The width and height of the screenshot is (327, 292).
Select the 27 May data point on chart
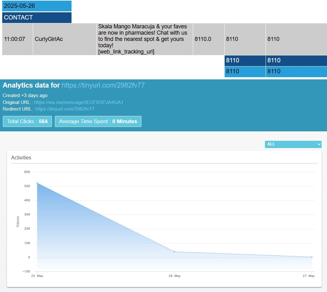312,257
